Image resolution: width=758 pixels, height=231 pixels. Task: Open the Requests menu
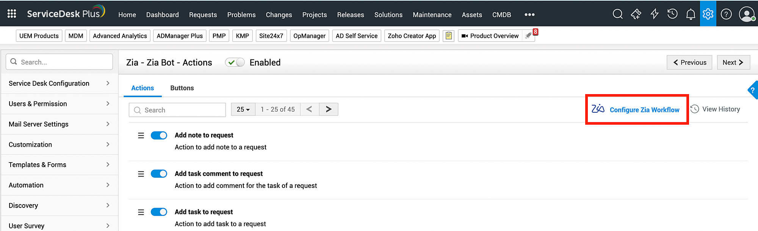tap(203, 14)
